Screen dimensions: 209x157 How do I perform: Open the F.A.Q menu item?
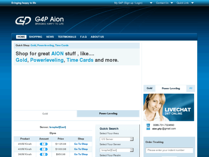(83, 37)
